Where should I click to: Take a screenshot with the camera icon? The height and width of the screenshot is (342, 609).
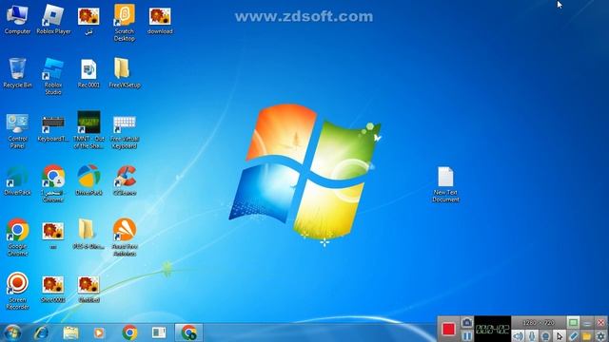[467, 323]
